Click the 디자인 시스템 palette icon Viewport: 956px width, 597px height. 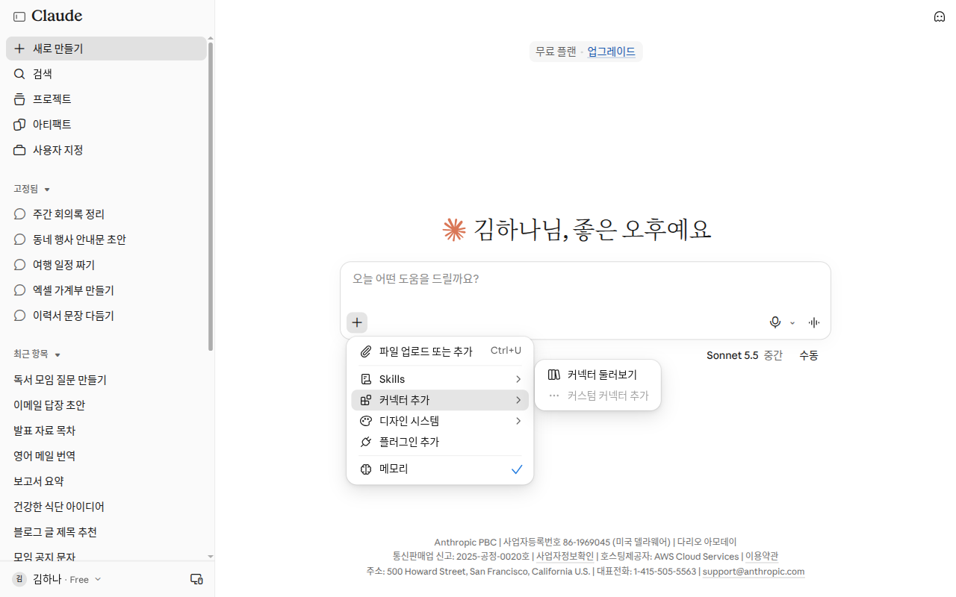tap(366, 421)
